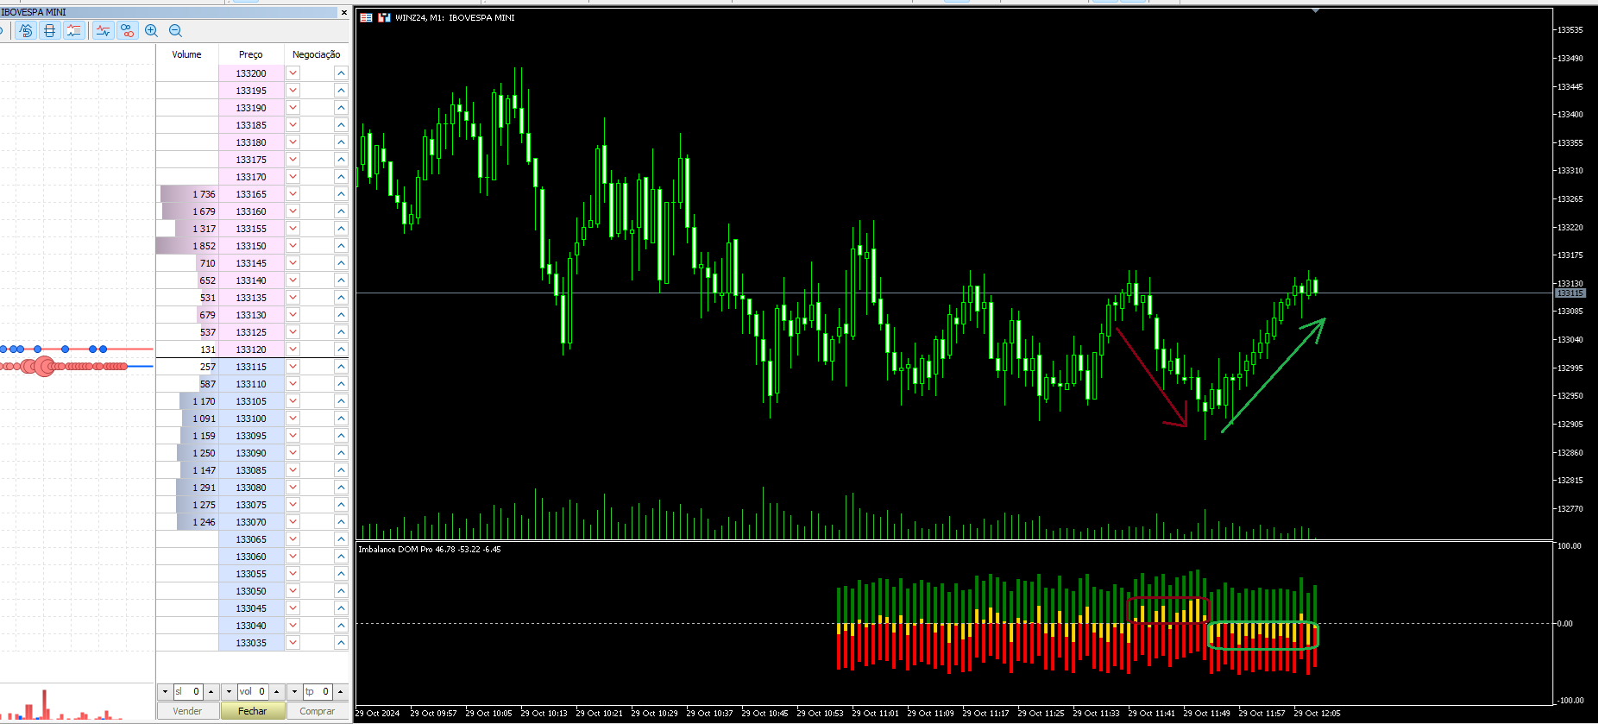Decrease stop loss value with down arrow
The width and height of the screenshot is (1598, 724).
165,692
